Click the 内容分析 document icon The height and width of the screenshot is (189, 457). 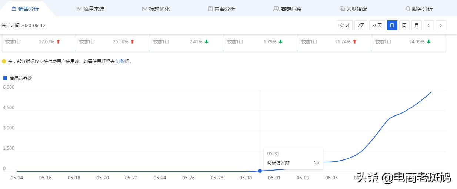click(x=210, y=9)
